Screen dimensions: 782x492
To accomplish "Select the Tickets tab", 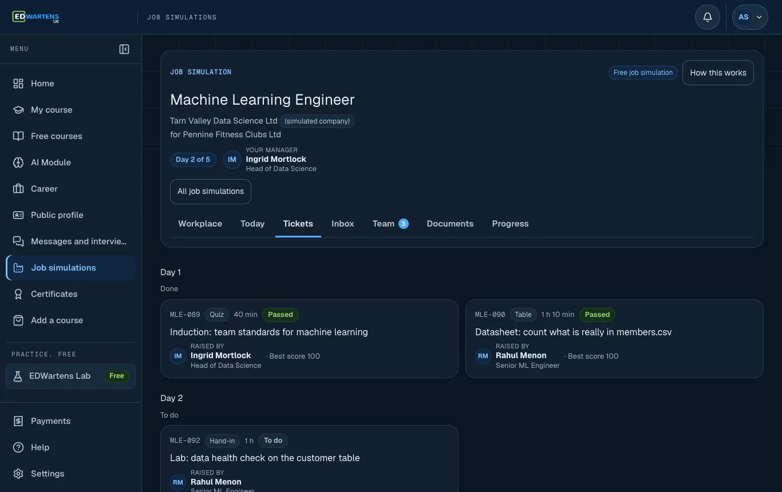I will [x=298, y=224].
